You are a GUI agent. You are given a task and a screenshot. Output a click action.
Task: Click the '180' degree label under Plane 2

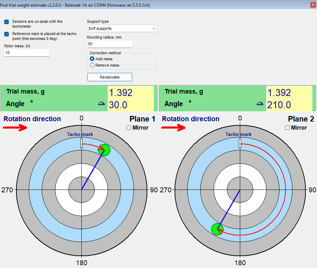pos(240,263)
